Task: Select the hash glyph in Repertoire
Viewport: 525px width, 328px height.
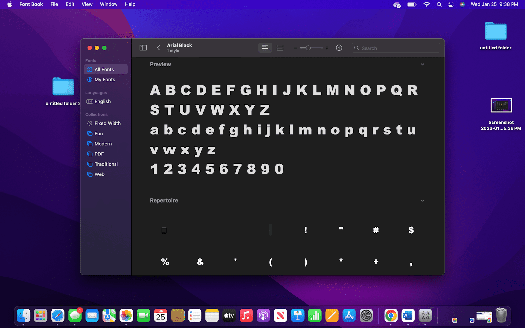Action: point(376,230)
